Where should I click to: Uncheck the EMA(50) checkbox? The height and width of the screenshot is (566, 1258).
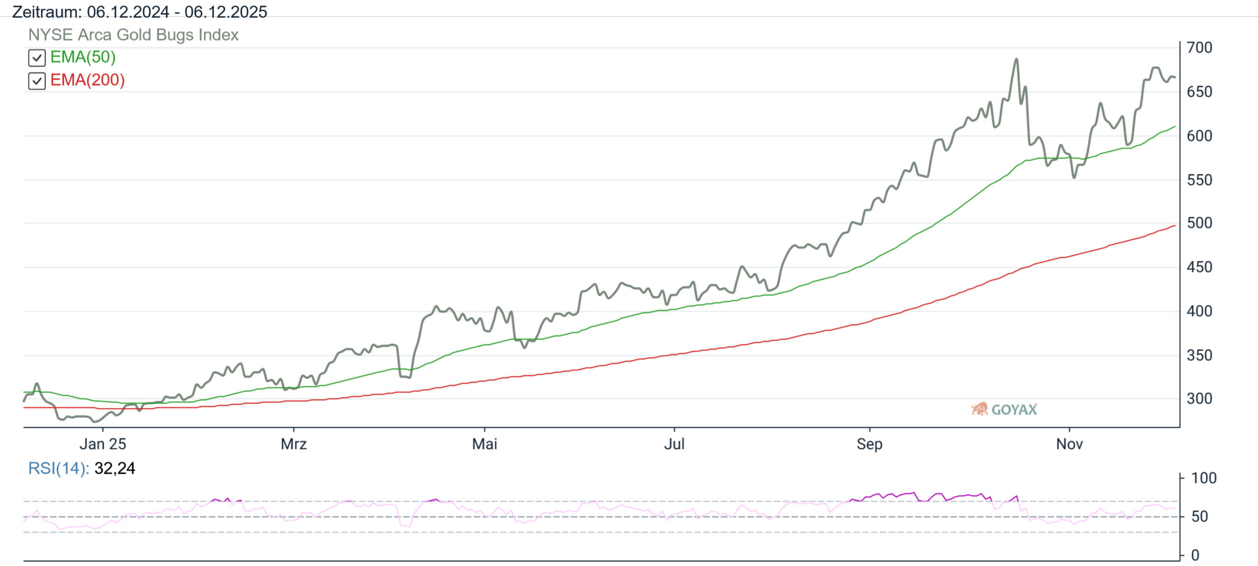37,58
